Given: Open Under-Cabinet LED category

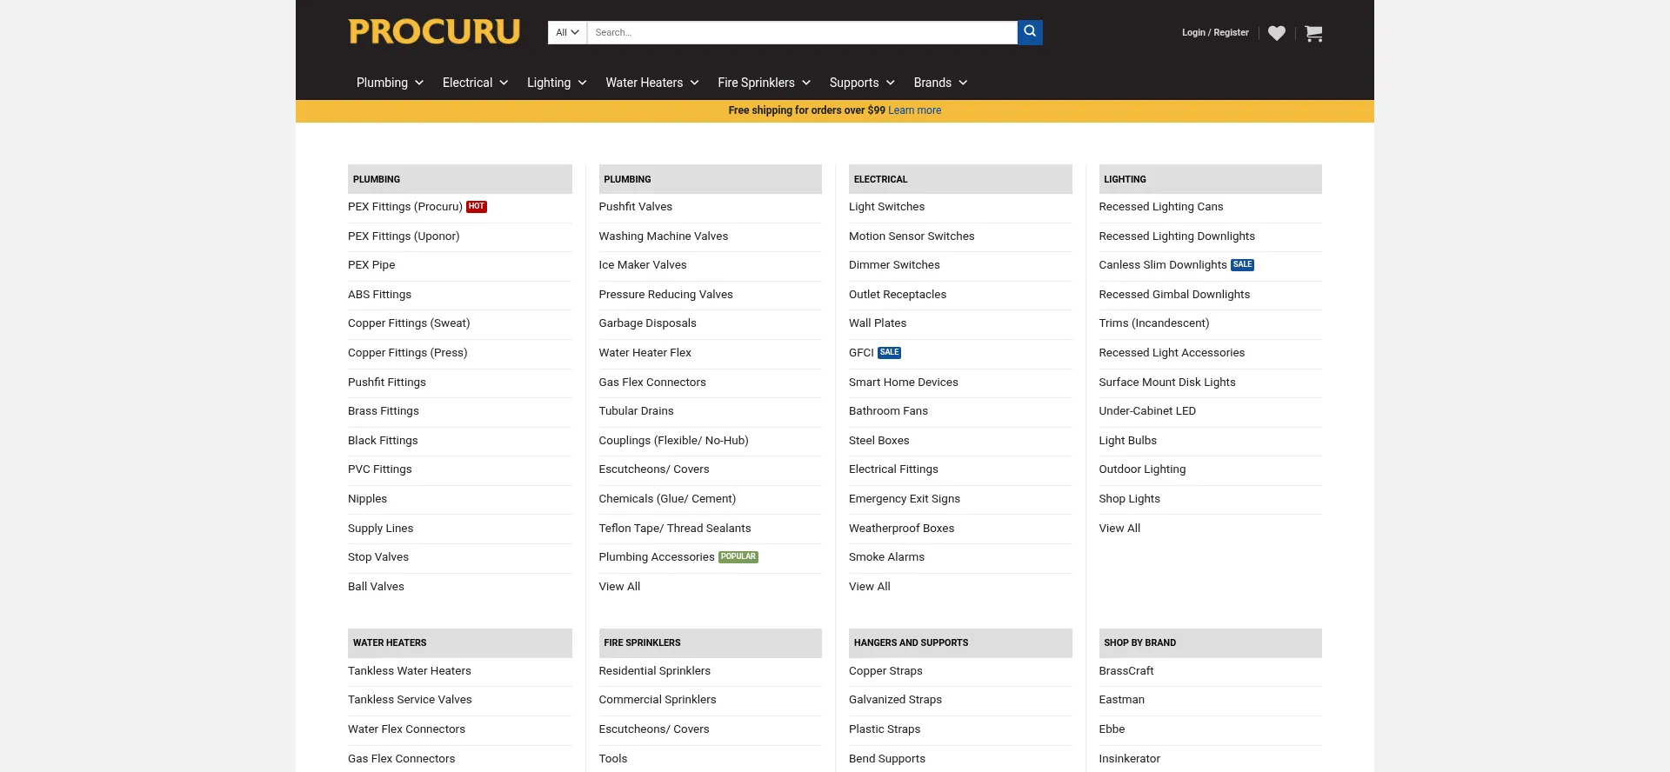Looking at the screenshot, I should (x=1147, y=411).
